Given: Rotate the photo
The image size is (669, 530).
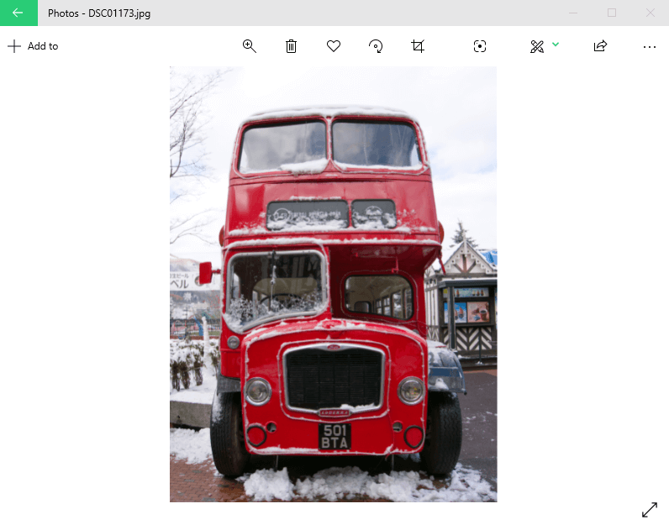Looking at the screenshot, I should click(376, 46).
